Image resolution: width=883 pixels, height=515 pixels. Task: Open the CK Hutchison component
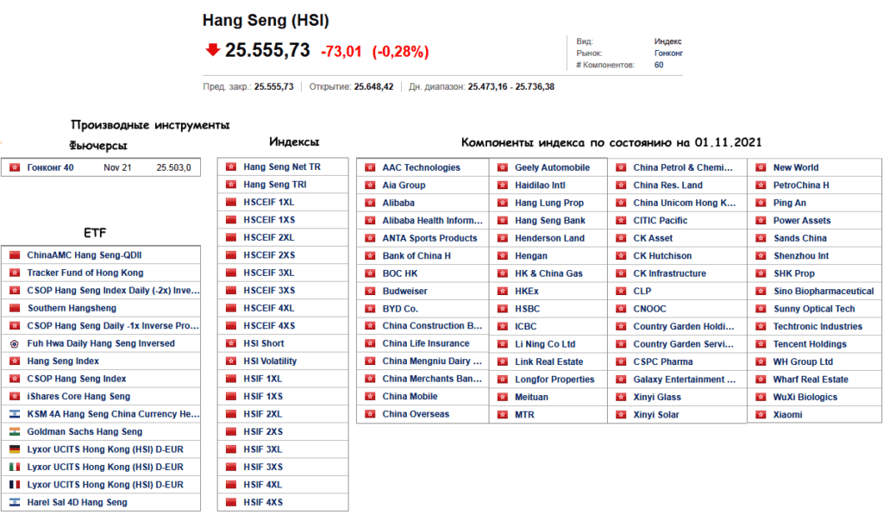[x=662, y=256]
